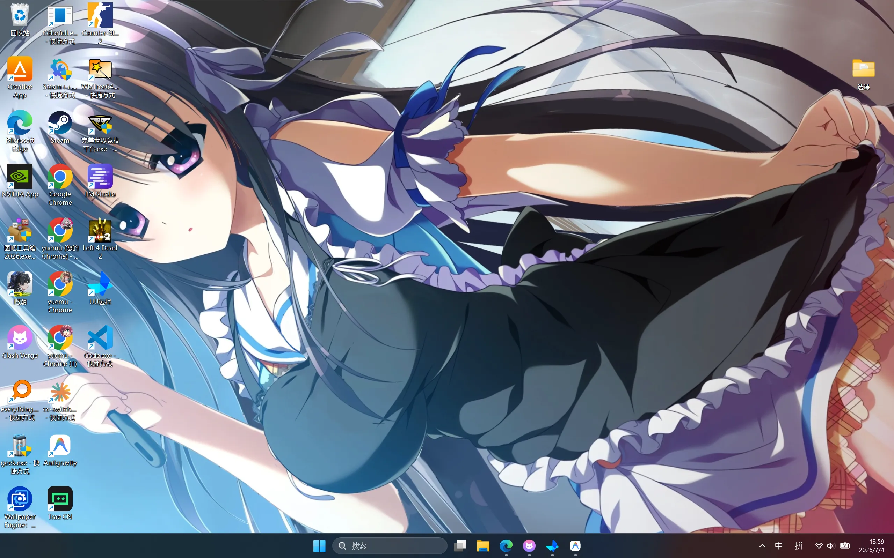Image resolution: width=894 pixels, height=558 pixels.
Task: Open the Windows Start menu
Action: tap(319, 546)
